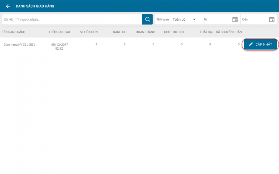The image size is (279, 174).
Task: Click the THỜI GIAN TẠO column header
Action: click(x=59, y=32)
